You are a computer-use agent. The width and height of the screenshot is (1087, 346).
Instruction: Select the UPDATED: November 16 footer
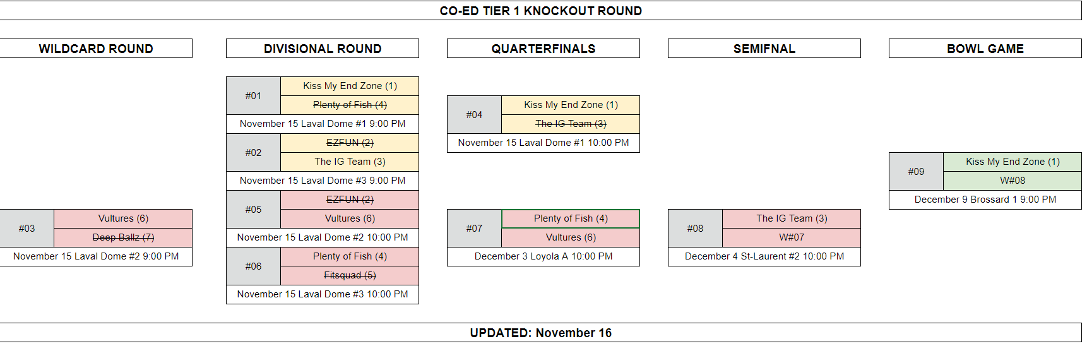540,333
